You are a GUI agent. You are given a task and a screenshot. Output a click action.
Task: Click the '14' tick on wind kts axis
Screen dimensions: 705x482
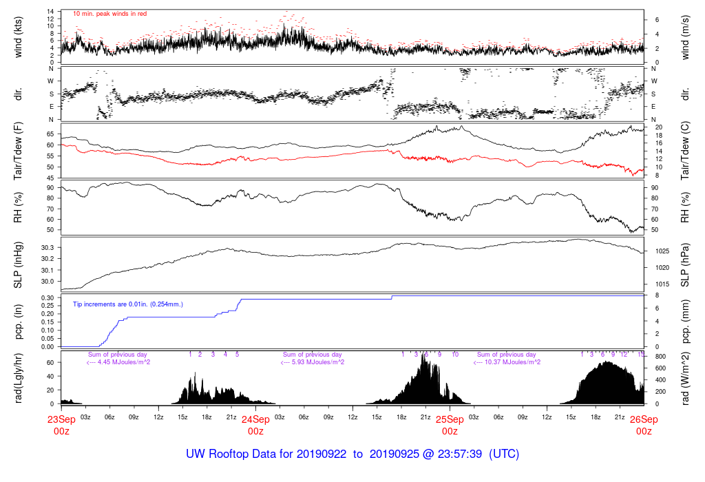click(x=50, y=12)
